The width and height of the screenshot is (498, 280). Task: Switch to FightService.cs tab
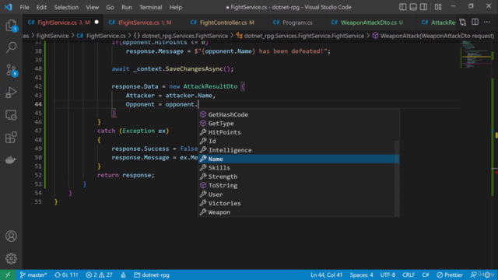[63, 23]
